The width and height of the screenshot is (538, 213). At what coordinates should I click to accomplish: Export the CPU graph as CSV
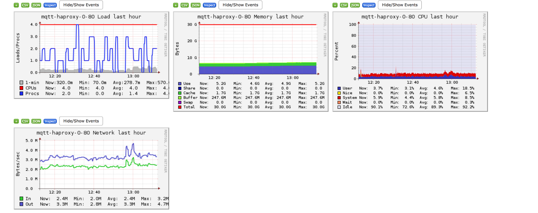pyautogui.click(x=344, y=5)
